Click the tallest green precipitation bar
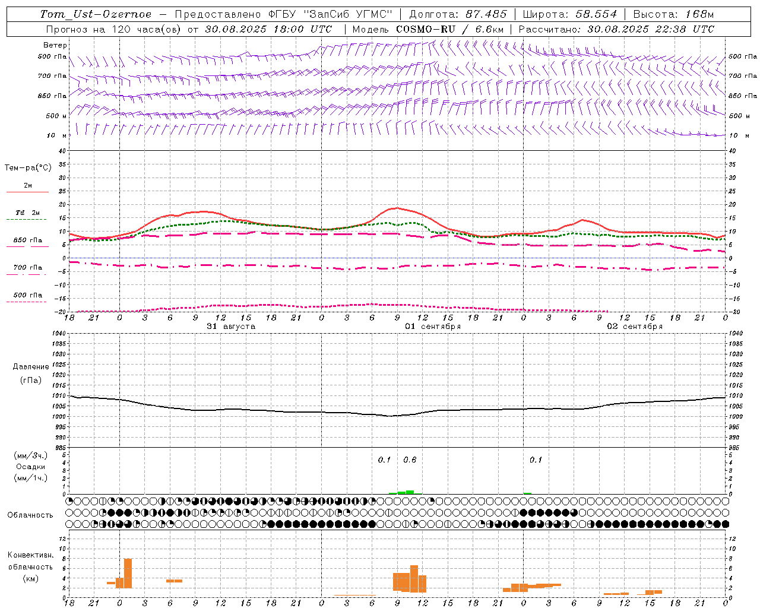 (410, 492)
